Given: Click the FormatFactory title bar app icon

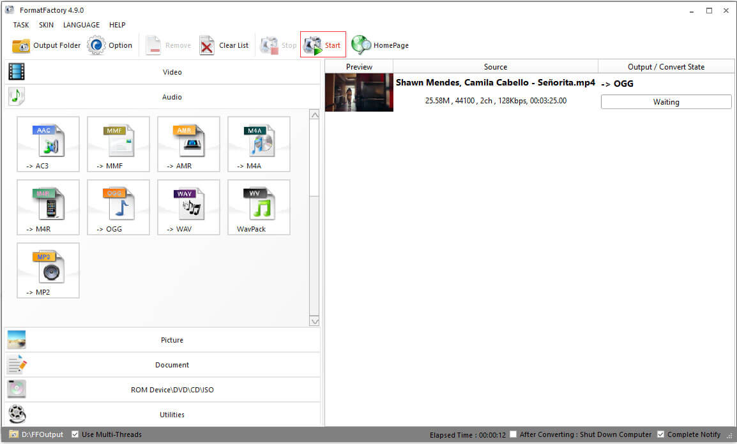Looking at the screenshot, I should tap(10, 10).
